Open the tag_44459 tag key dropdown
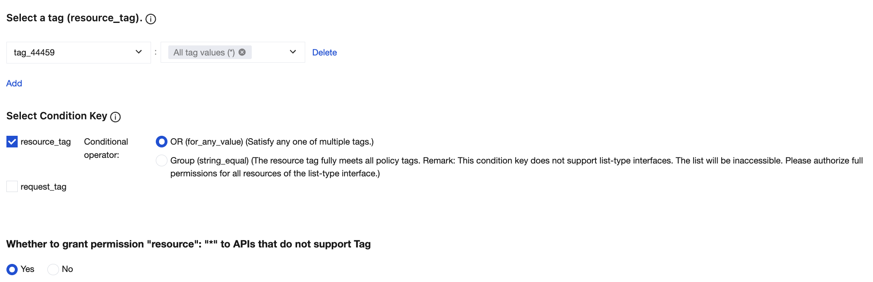Image resolution: width=873 pixels, height=282 pixels. [72, 53]
